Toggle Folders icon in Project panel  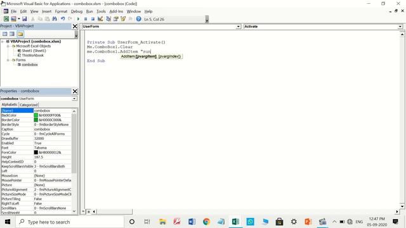click(20, 34)
